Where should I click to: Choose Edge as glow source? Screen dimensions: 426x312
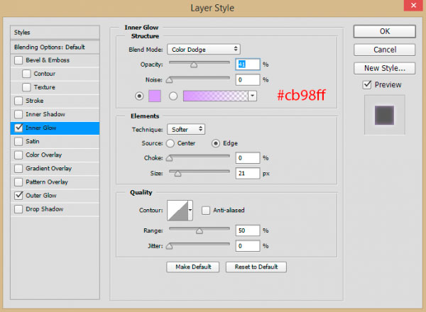coord(216,143)
